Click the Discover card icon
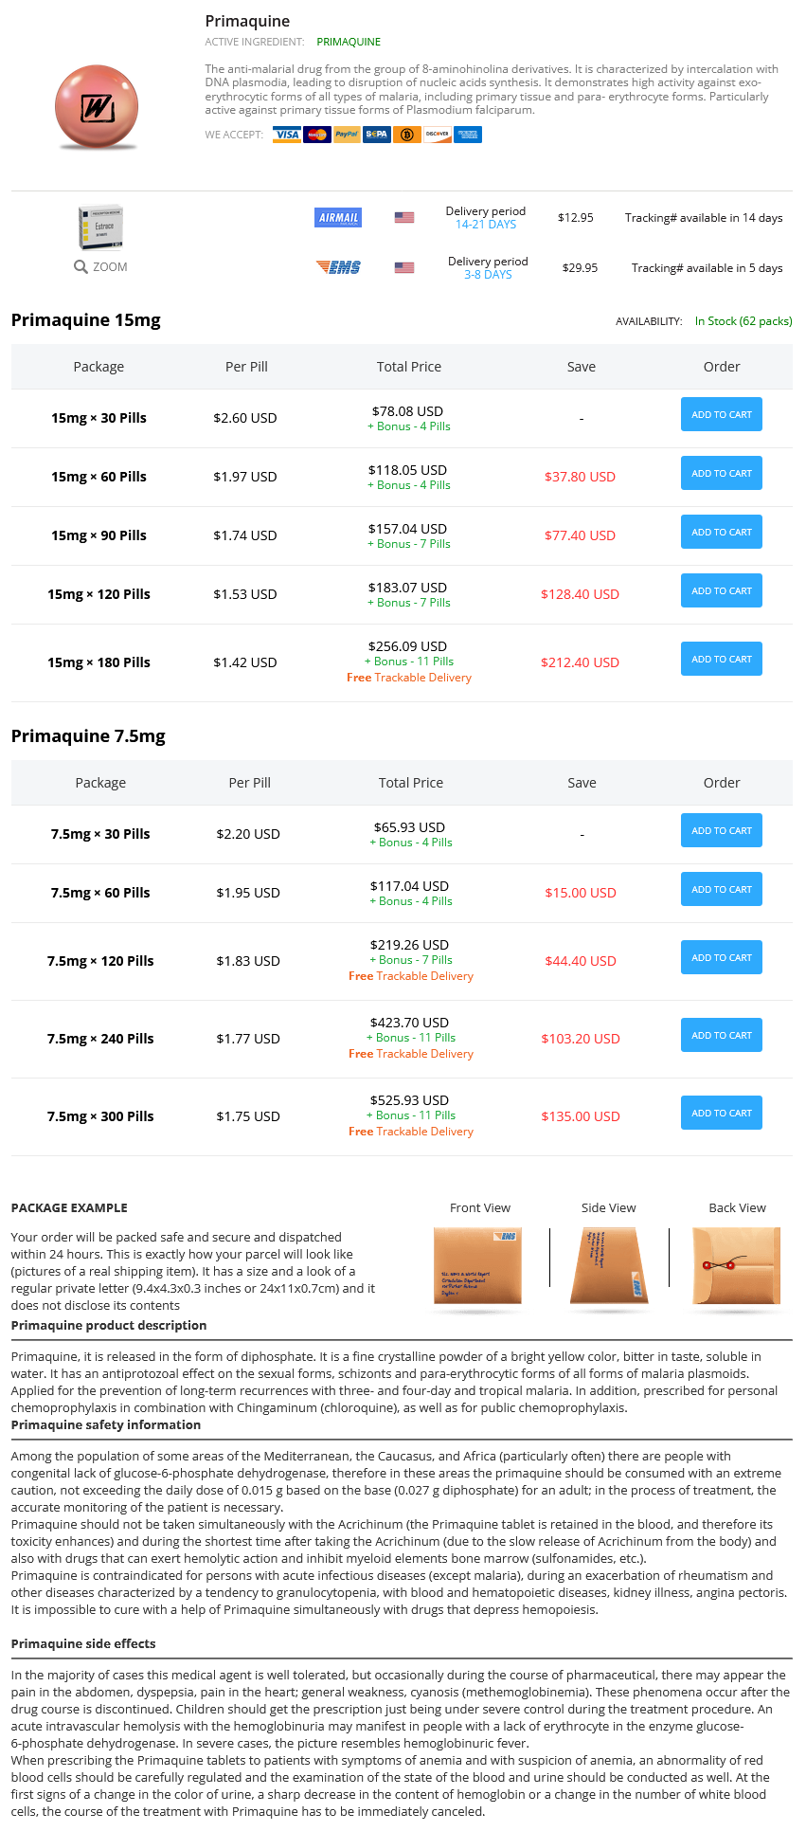The height and width of the screenshot is (1831, 806). 438,135
